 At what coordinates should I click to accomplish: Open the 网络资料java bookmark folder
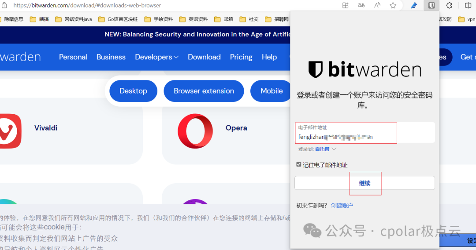(74, 19)
